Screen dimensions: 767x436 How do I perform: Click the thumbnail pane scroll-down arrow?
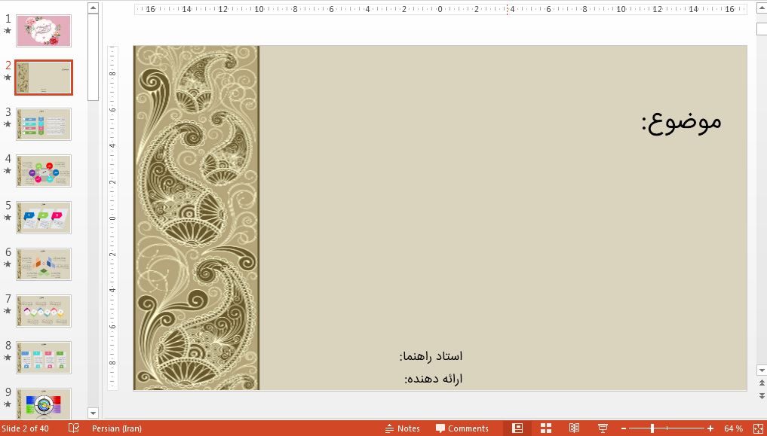coord(93,413)
